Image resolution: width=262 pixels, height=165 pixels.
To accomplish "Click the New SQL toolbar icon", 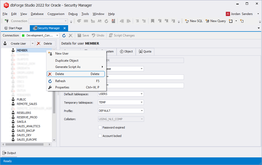I will 187,21.
